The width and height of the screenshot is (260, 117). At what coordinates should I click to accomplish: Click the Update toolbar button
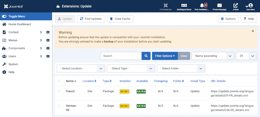pyautogui.click(x=65, y=19)
